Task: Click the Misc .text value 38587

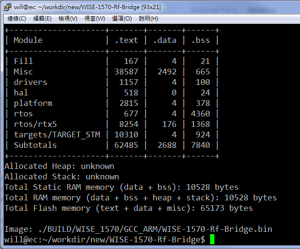Action: point(126,72)
